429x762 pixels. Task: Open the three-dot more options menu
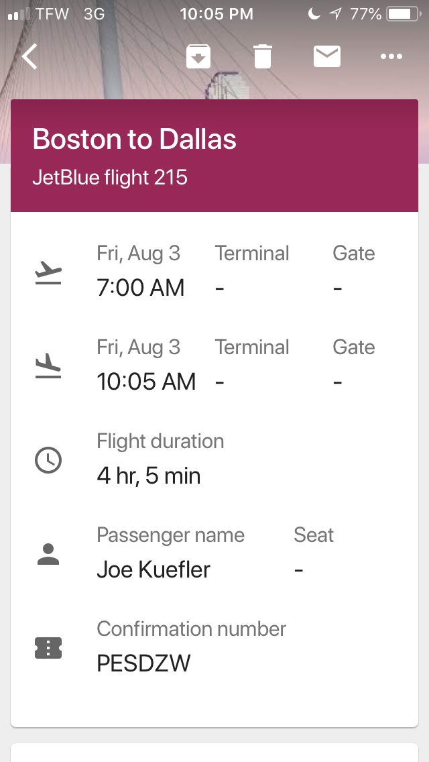tap(391, 56)
